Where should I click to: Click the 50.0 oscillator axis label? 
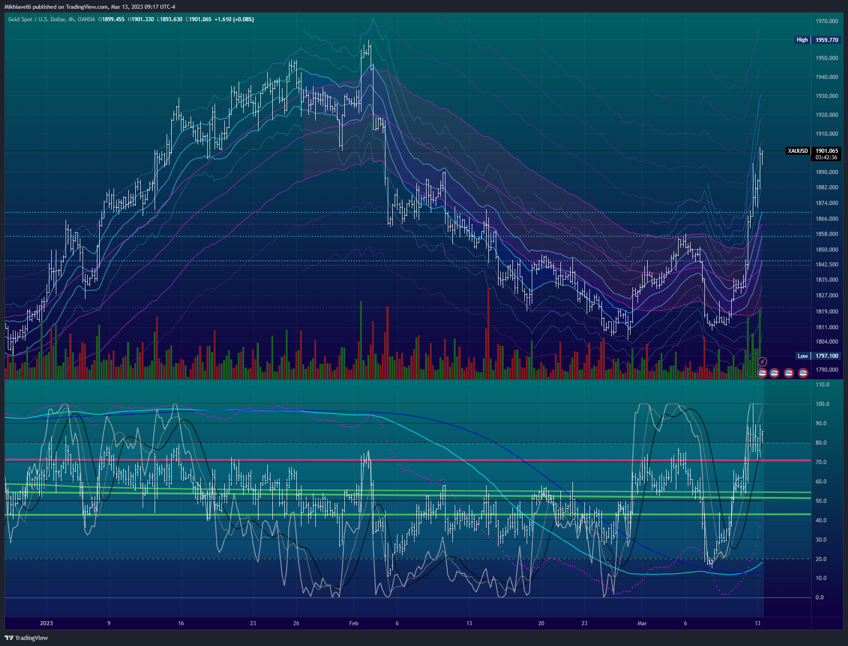pos(821,501)
